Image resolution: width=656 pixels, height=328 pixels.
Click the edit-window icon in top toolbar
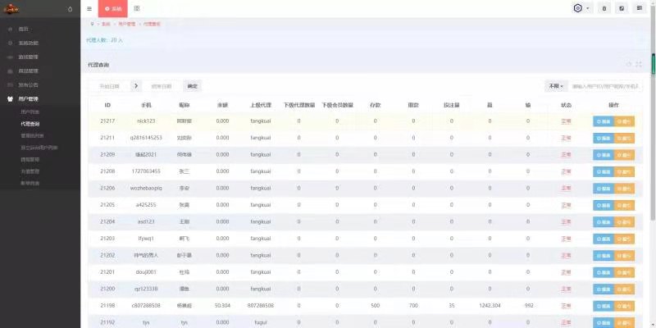click(x=622, y=8)
